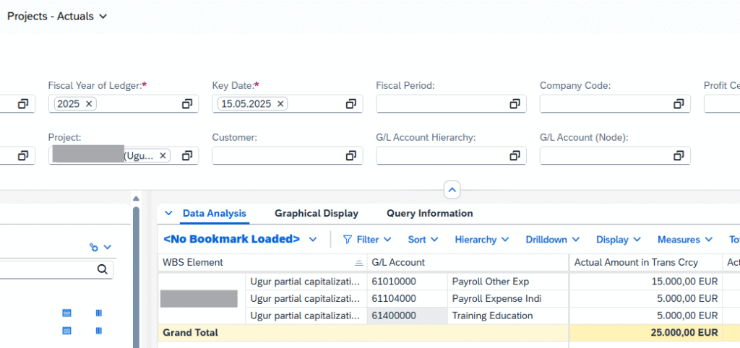Open the Filter toolbar menu
Viewport: 740px width, 348px height.
click(x=367, y=240)
